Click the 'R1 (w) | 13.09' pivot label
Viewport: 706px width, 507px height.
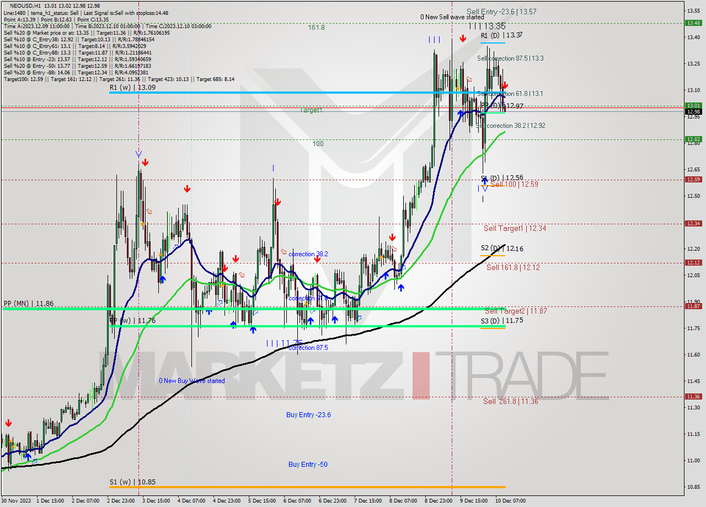click(132, 87)
